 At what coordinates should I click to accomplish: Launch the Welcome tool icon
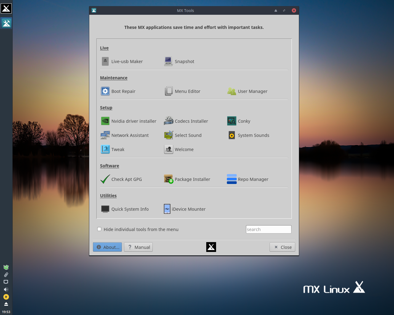click(168, 150)
